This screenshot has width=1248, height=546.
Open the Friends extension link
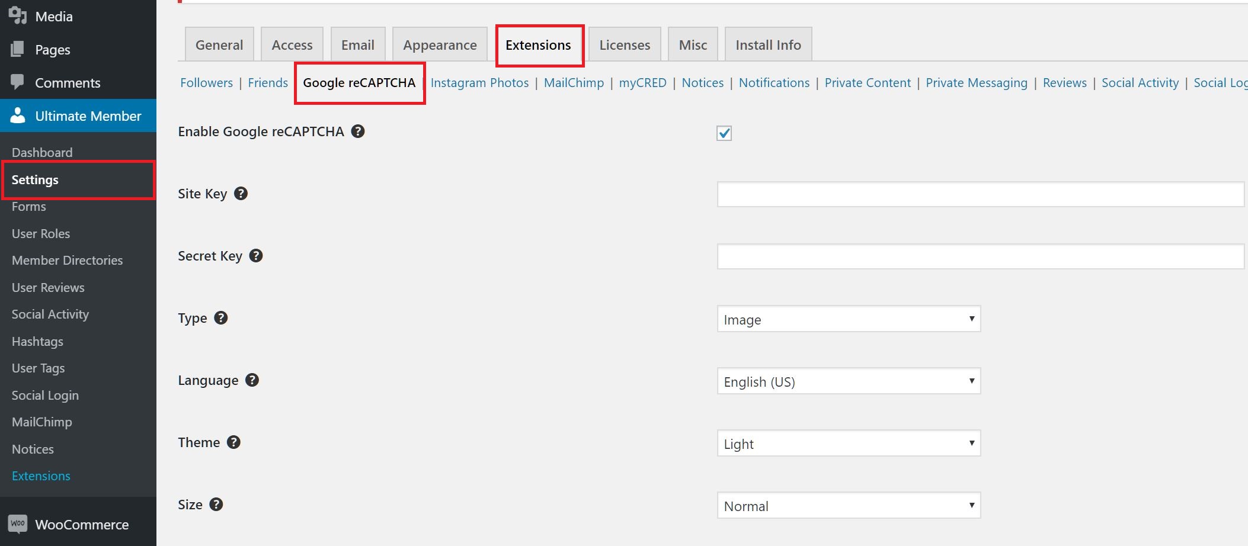(268, 83)
